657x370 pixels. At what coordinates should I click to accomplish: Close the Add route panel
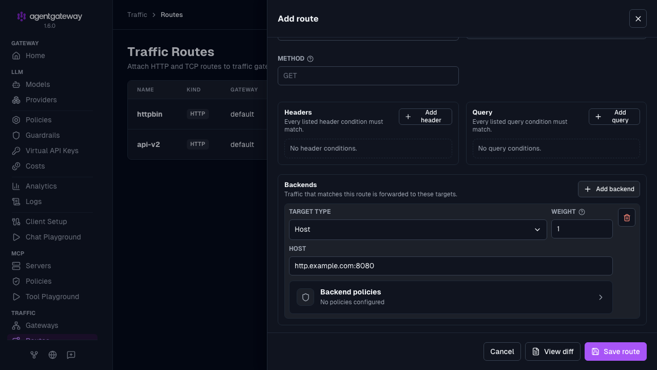638,18
